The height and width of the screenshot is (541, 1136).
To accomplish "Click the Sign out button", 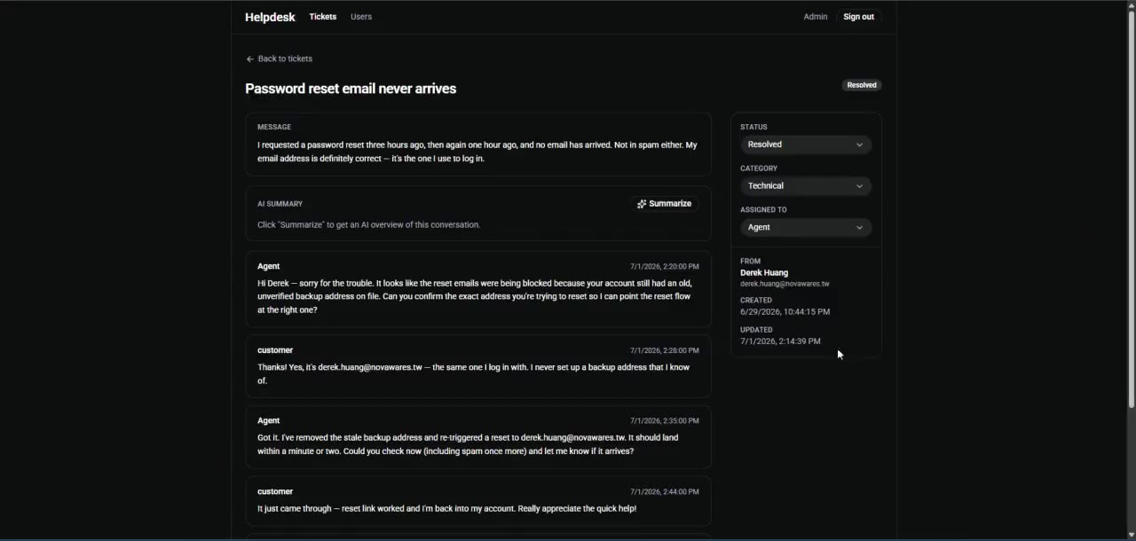I will [x=858, y=17].
